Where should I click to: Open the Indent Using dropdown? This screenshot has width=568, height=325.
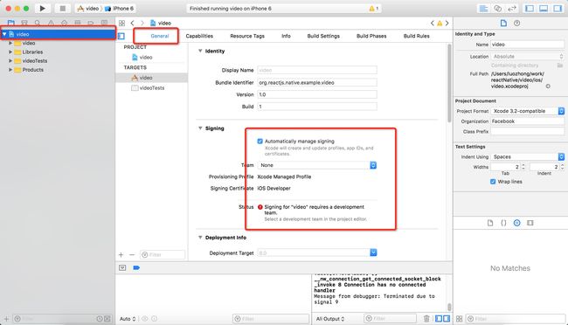point(528,156)
